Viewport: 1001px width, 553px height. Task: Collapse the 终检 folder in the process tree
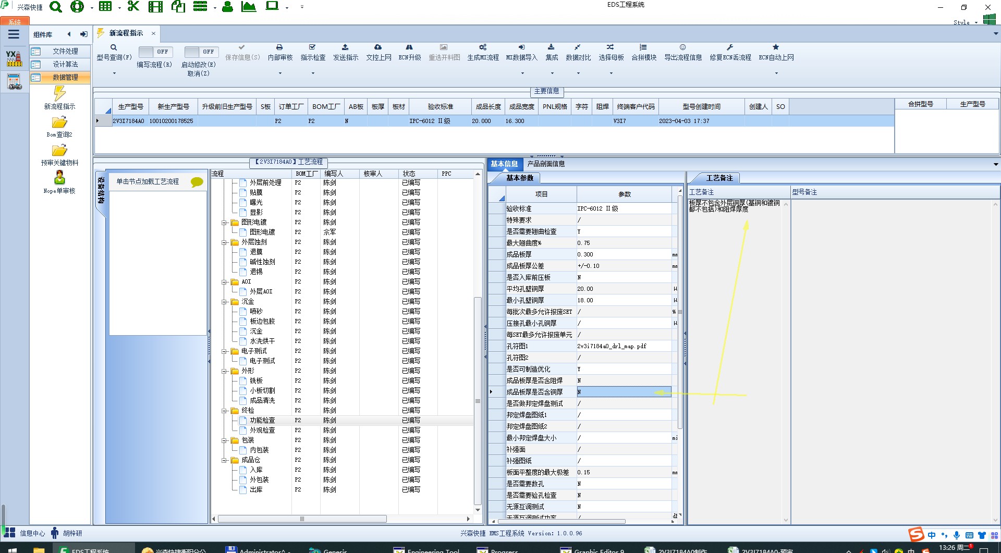coord(224,411)
